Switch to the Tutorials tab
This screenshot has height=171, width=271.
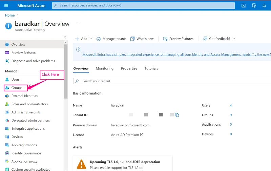(x=151, y=69)
